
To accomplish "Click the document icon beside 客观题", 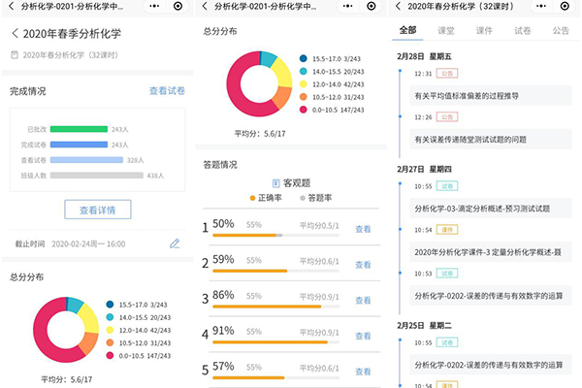I will [276, 182].
